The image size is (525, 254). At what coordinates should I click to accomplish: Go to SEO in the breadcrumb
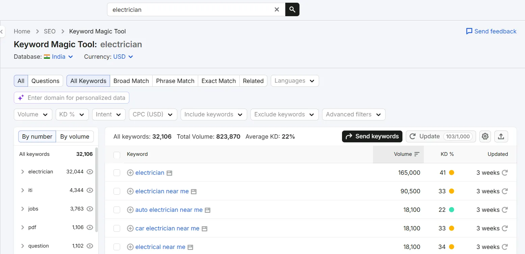click(50, 31)
